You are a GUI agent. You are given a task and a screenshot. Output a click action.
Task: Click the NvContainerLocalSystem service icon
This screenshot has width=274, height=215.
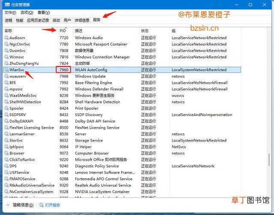(6, 191)
